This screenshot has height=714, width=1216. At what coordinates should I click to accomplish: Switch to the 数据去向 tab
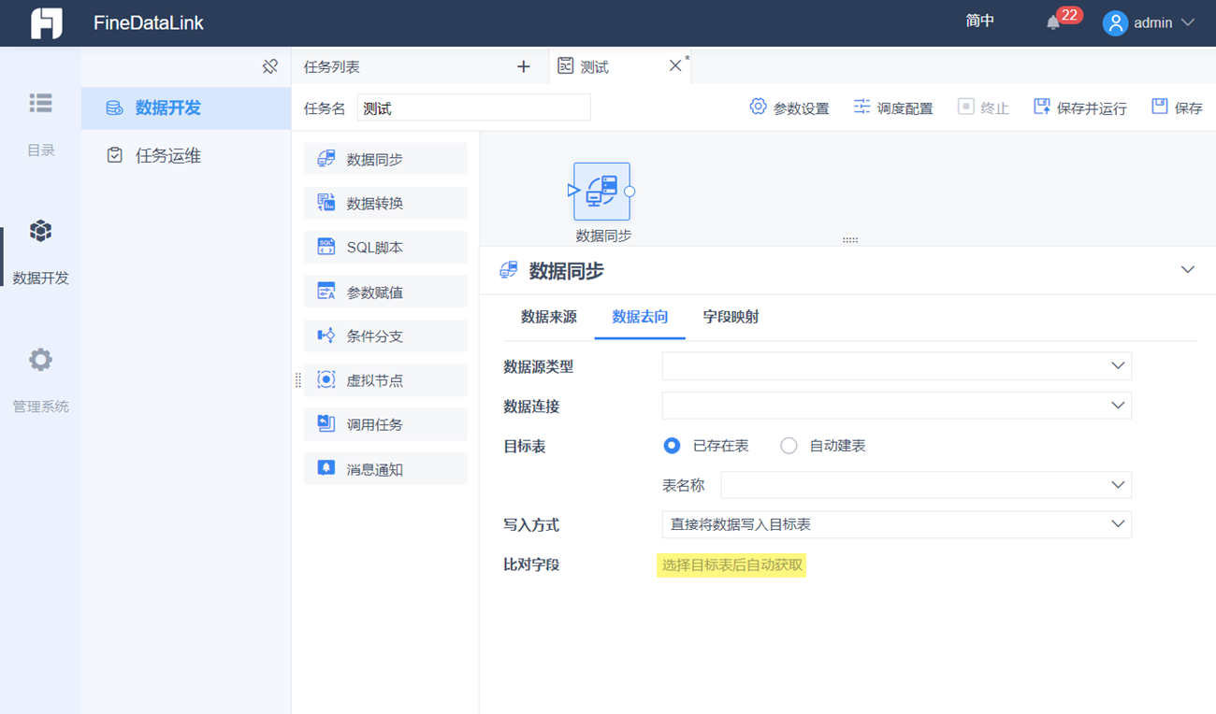(x=640, y=317)
